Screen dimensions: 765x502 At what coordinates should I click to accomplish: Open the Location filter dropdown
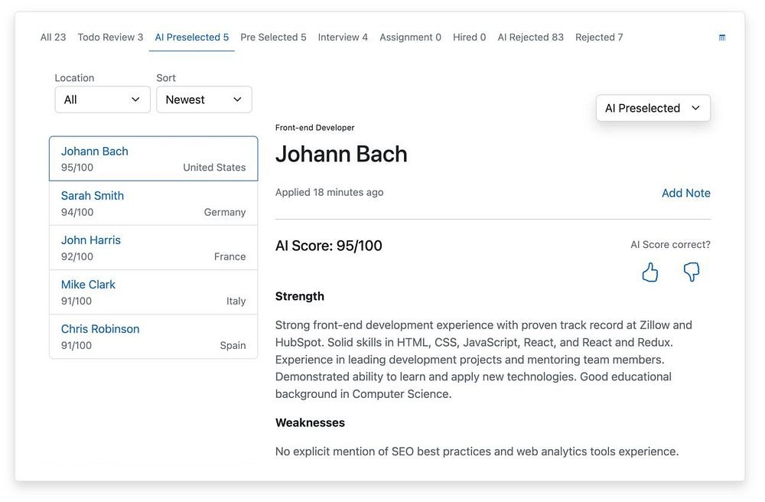click(x=103, y=99)
